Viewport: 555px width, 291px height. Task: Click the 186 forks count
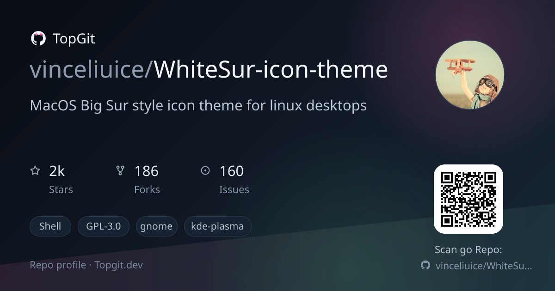pos(146,171)
